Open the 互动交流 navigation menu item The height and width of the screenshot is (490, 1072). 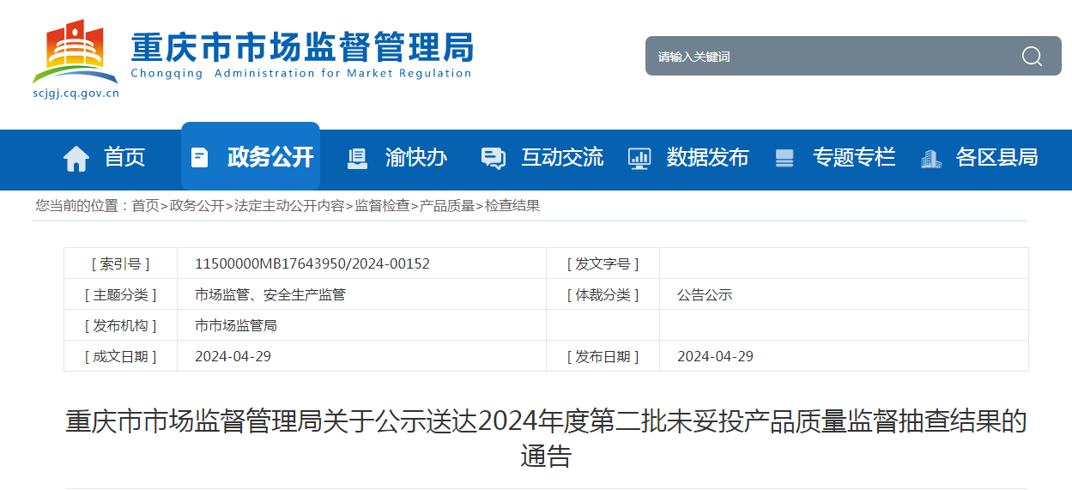click(x=562, y=158)
